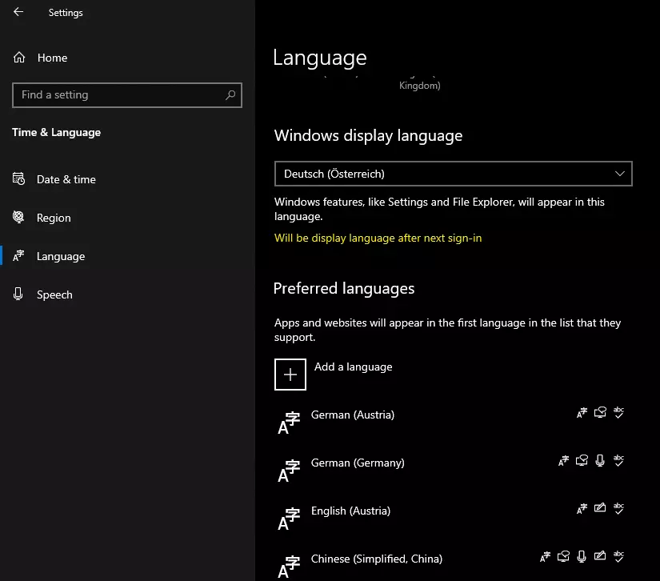
Task: Click the Add a language button label
Action: 353,367
